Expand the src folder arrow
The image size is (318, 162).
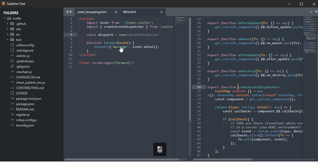[8, 34]
